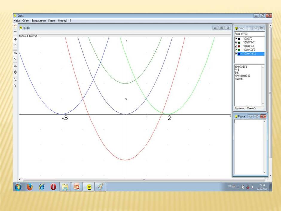
Task: Click scroll-up arrow in Відповіді panel
Action: tap(265, 122)
